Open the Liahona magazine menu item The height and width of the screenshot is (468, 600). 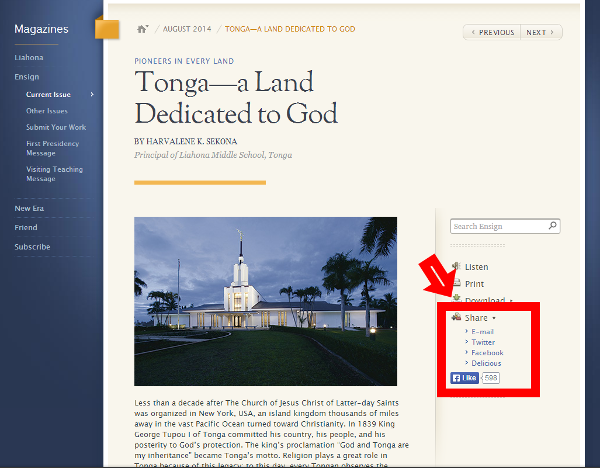click(29, 58)
